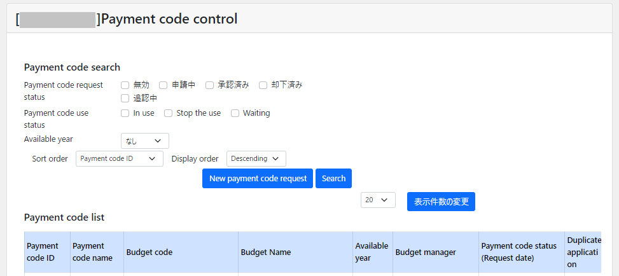Click the New payment code request button
The image size is (619, 276).
coord(258,179)
